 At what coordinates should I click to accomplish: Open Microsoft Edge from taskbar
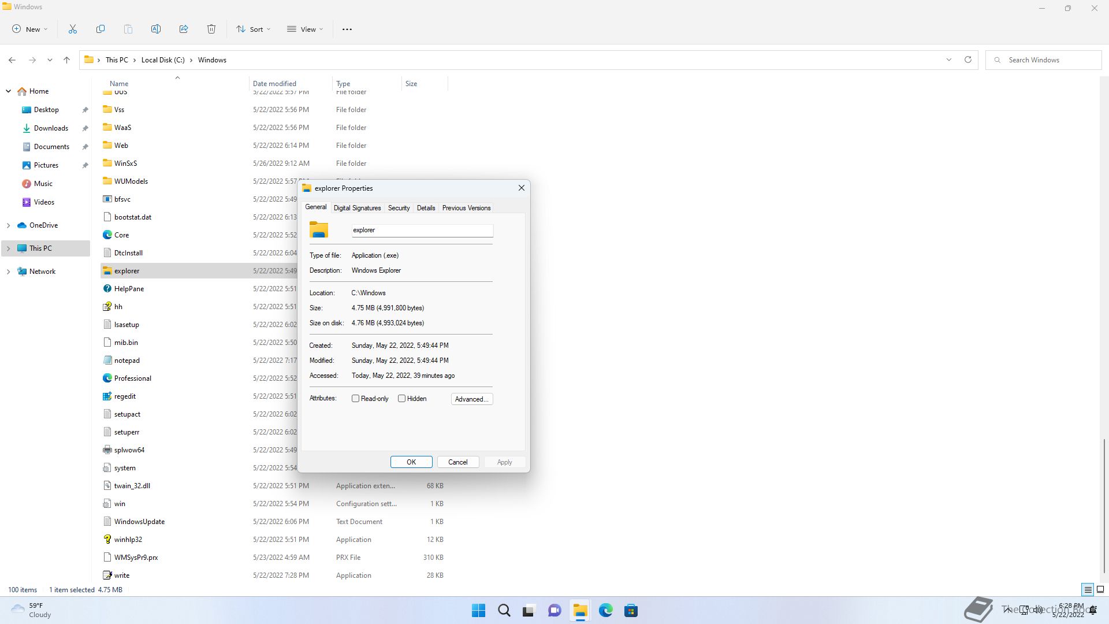[x=605, y=611]
